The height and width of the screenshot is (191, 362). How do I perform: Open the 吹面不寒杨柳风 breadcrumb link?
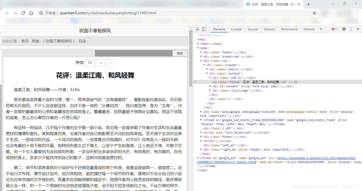pyautogui.click(x=59, y=41)
